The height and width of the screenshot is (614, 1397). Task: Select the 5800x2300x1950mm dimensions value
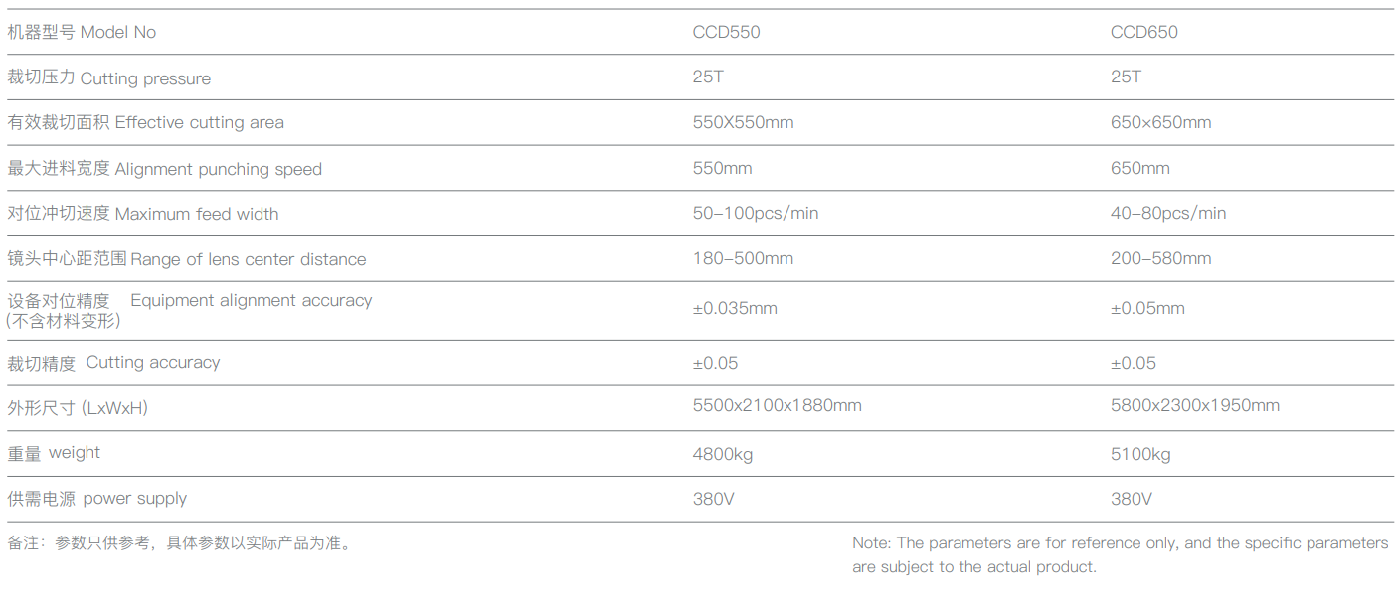[x=1194, y=406]
